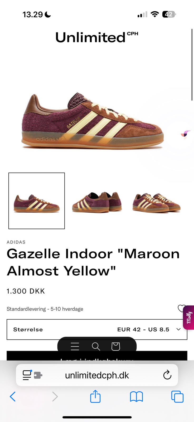This screenshot has width=194, height=422.
Task: Open the shopping bag icon
Action: tap(116, 346)
